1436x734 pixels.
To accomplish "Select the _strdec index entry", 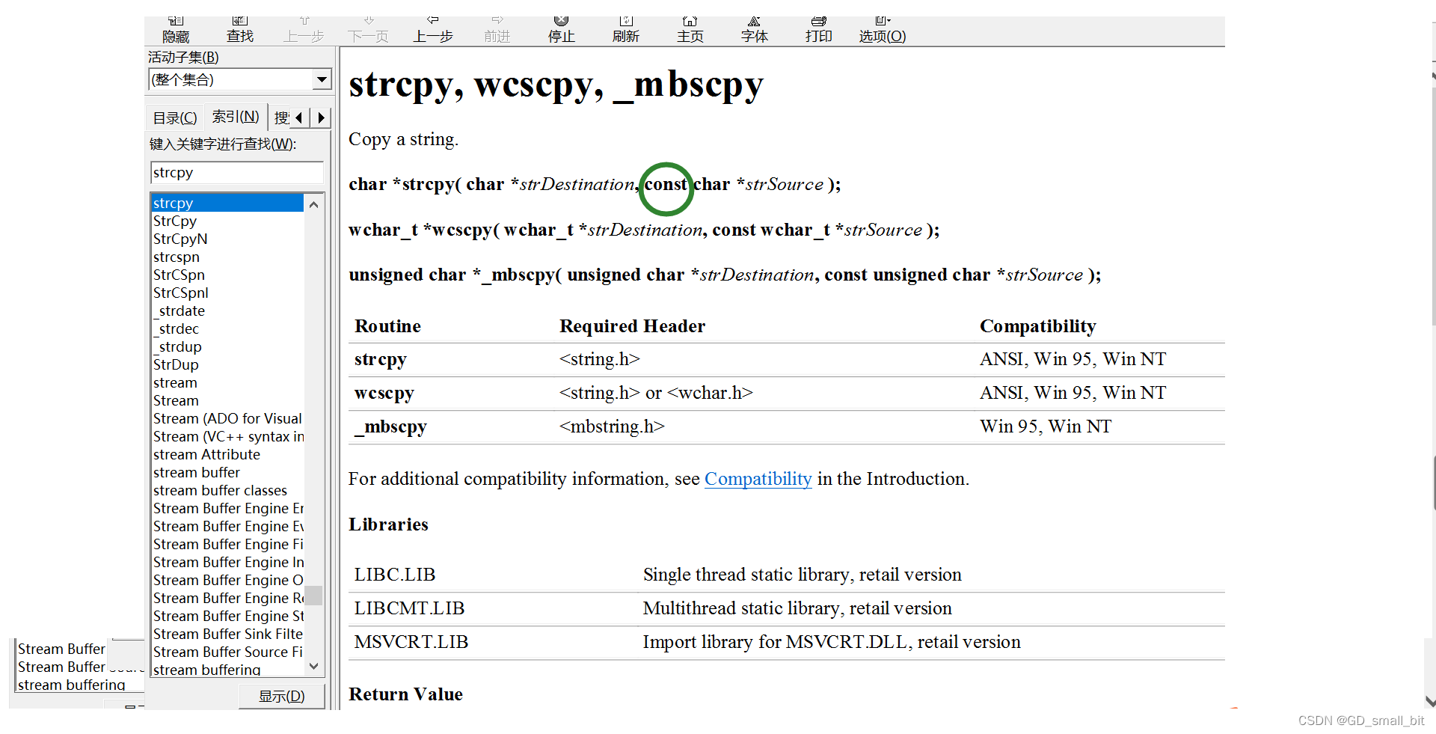I will pyautogui.click(x=177, y=328).
